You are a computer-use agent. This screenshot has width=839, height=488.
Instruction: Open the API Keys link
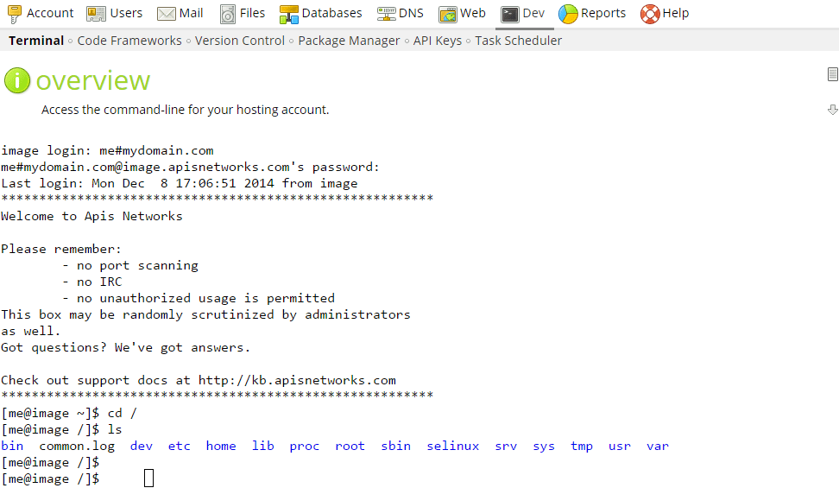[437, 41]
